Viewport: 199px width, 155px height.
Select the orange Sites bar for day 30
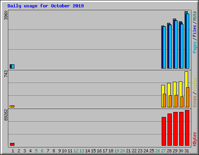click(x=182, y=102)
